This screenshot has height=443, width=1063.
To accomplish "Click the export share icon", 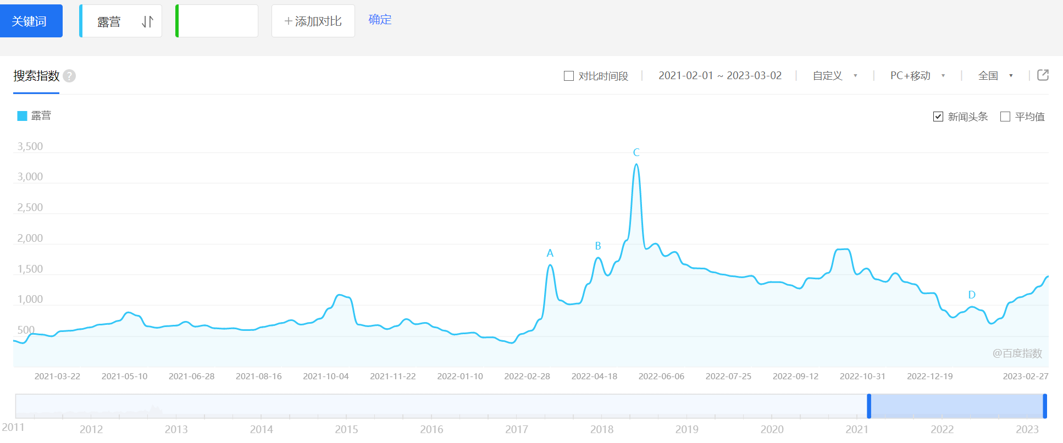I will click(x=1043, y=75).
